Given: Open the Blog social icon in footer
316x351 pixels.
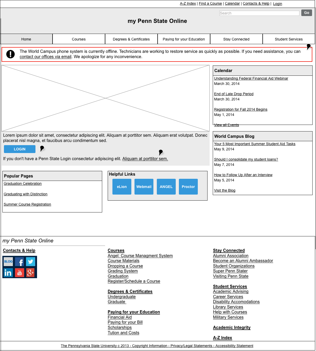Looking at the screenshot, I should click(x=8, y=262).
